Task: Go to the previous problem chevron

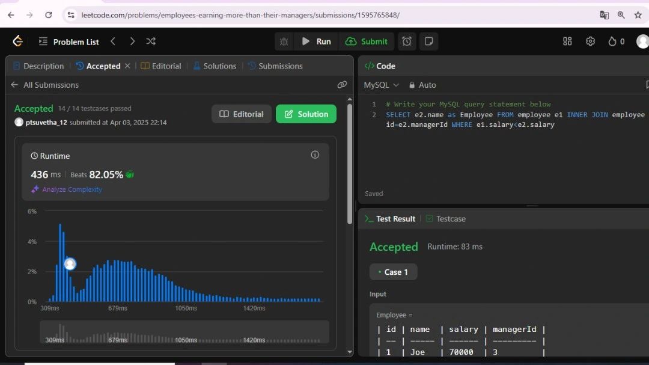Action: click(113, 41)
